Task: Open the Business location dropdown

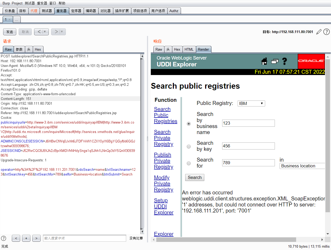Action: pyautogui.click(x=302, y=166)
